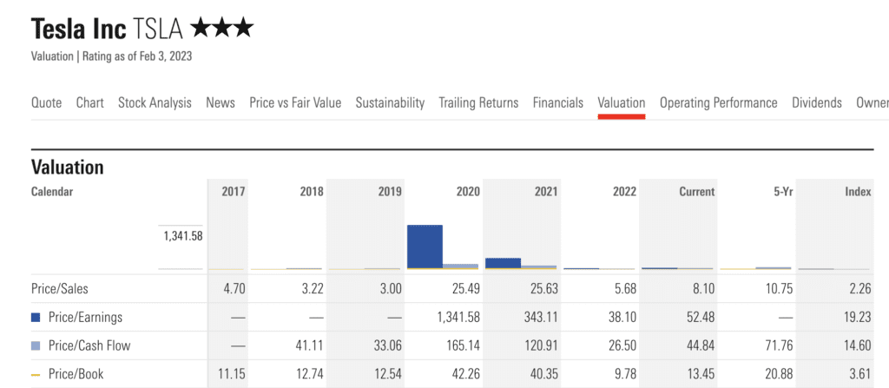Click the Calendar column label
Viewport: 889px width, 388px height.
pyautogui.click(x=52, y=192)
